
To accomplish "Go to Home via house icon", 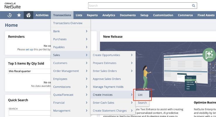I will click(28, 15).
